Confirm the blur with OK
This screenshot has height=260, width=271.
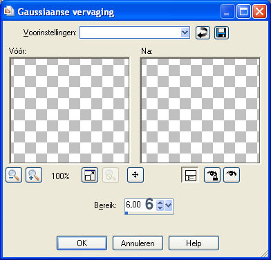pyautogui.click(x=82, y=243)
